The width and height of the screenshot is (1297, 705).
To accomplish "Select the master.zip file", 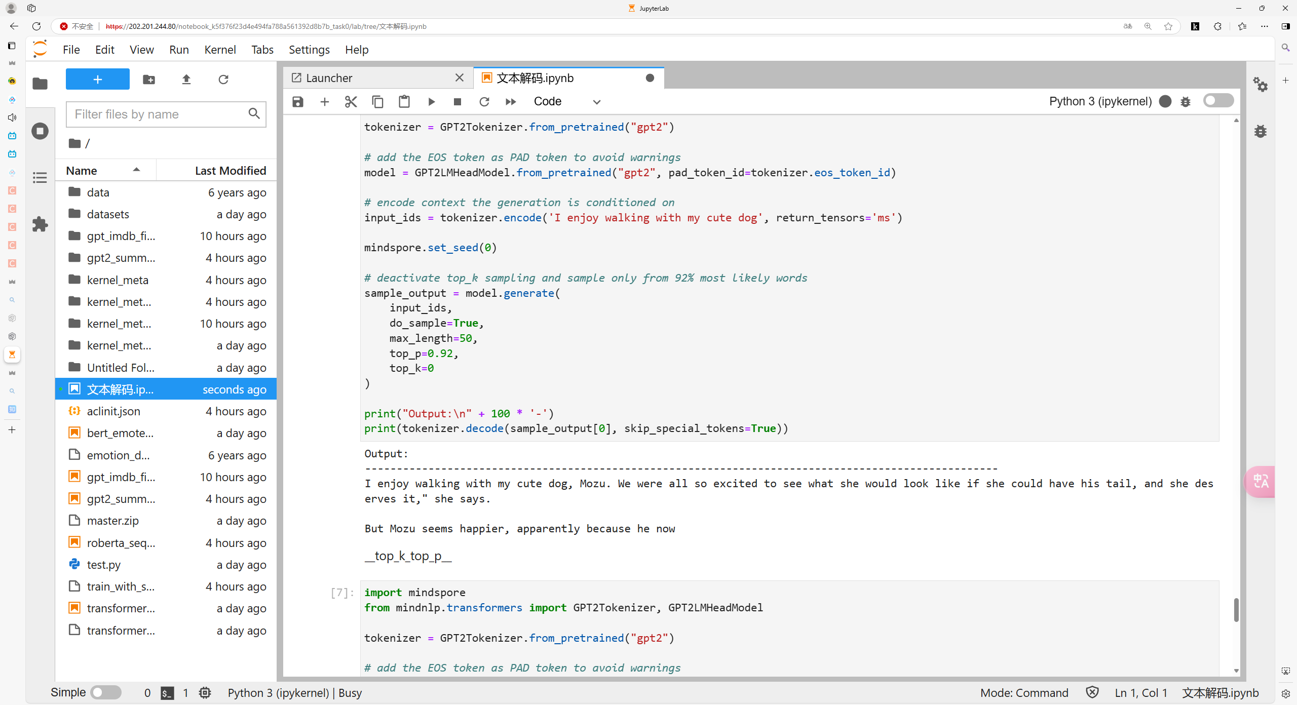I will coord(166,521).
